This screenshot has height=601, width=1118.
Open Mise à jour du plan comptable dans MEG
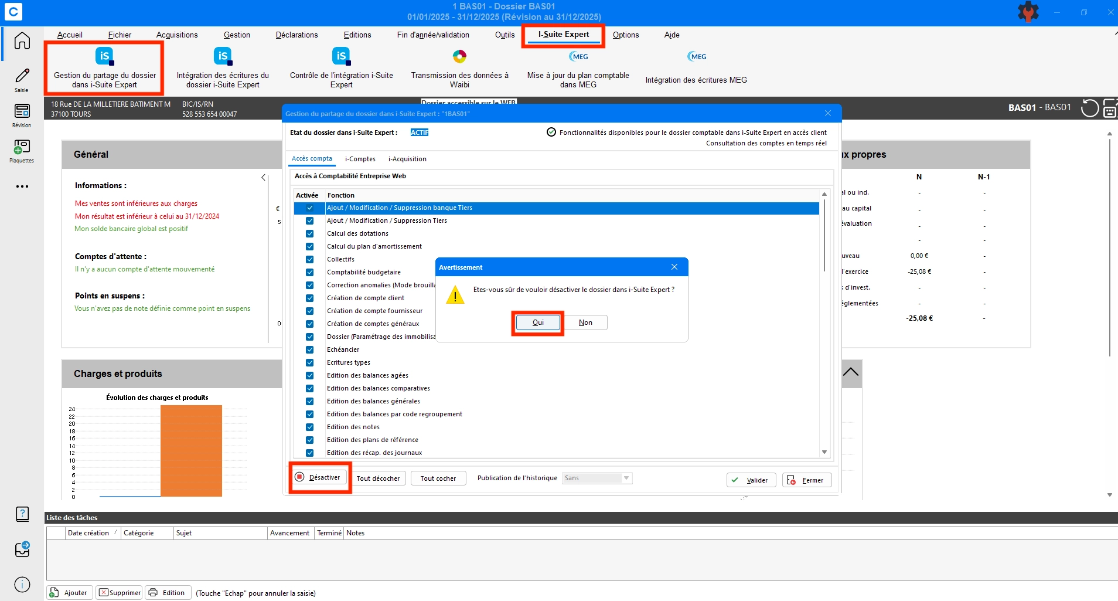[x=578, y=70]
